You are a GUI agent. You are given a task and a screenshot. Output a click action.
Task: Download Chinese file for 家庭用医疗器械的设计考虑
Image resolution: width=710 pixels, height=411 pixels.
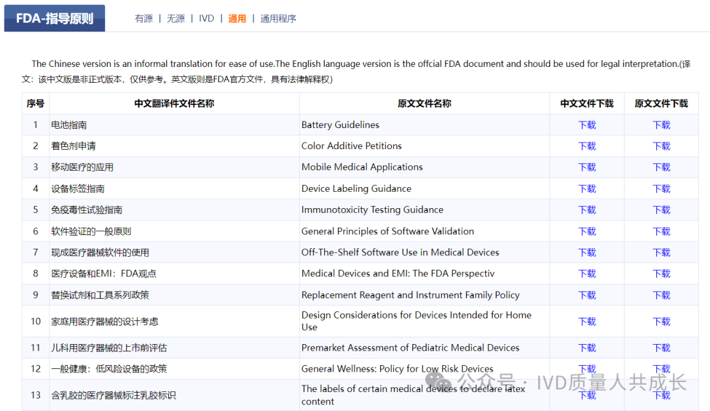click(x=587, y=322)
